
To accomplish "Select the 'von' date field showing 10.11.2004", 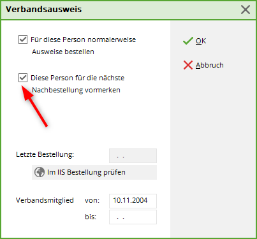I will tap(133, 201).
